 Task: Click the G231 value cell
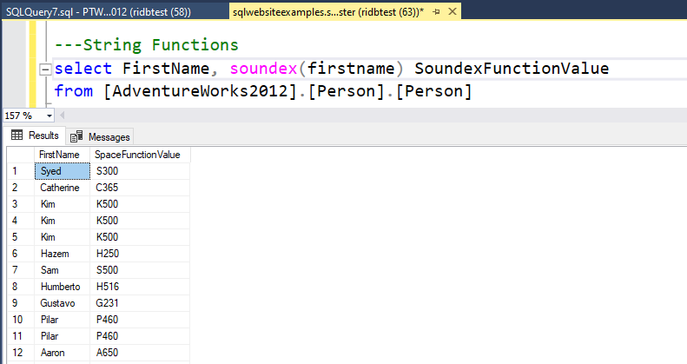click(x=140, y=303)
